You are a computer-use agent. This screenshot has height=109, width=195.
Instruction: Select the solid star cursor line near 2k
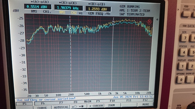[x=112, y=54]
